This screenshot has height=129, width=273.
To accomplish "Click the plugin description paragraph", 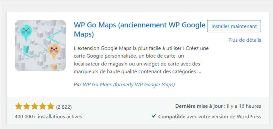I will 140,60.
